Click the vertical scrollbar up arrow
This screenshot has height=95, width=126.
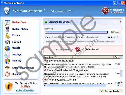point(121,57)
